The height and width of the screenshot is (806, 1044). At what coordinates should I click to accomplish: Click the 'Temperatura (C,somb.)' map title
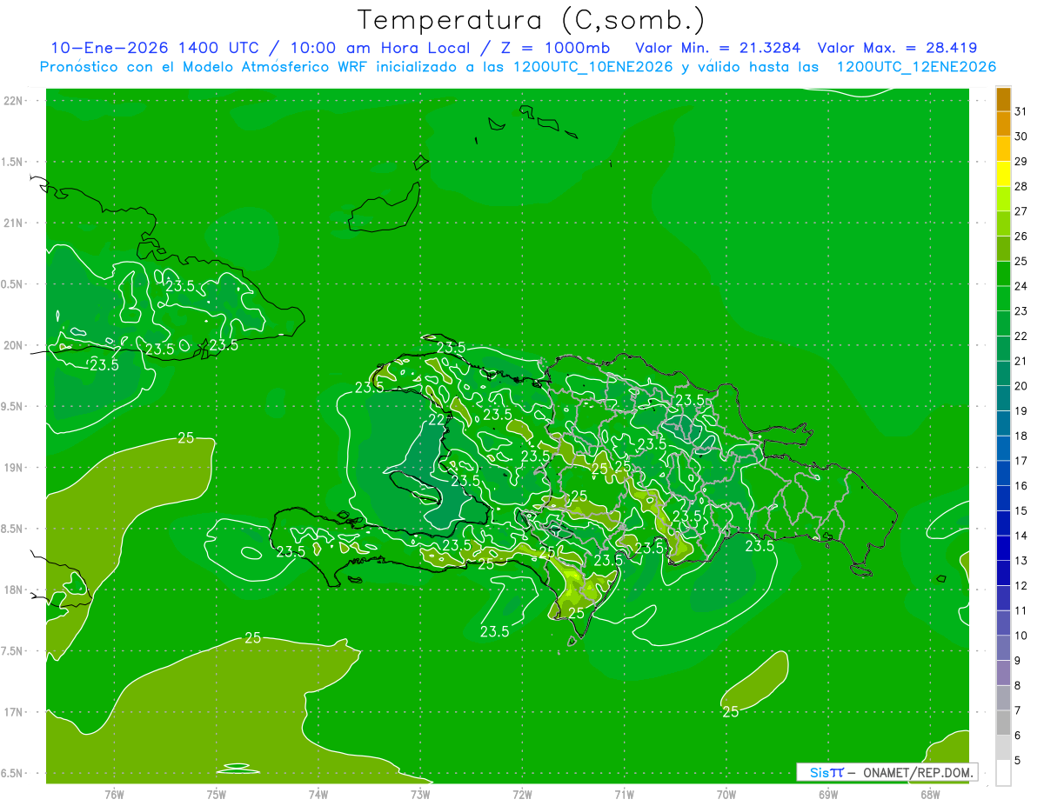point(532,19)
